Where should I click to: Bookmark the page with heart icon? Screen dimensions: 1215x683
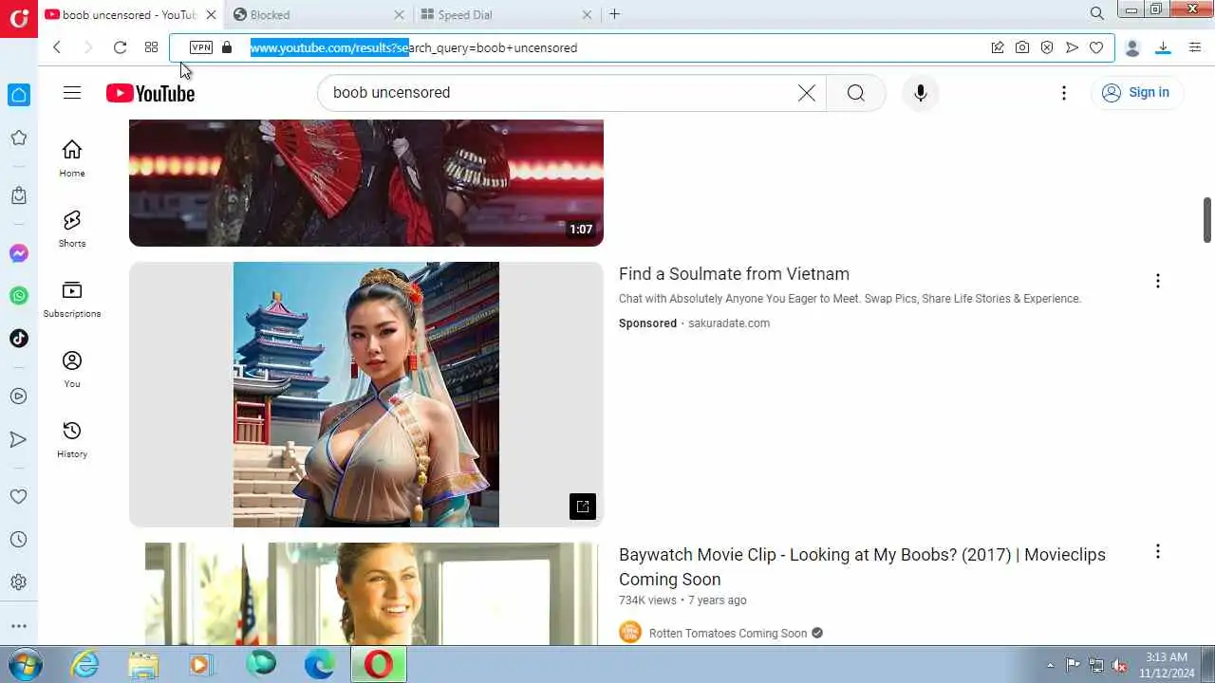tap(1096, 47)
